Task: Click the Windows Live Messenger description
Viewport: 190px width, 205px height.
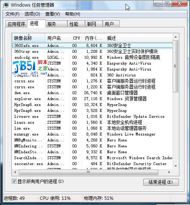Action: point(131,134)
